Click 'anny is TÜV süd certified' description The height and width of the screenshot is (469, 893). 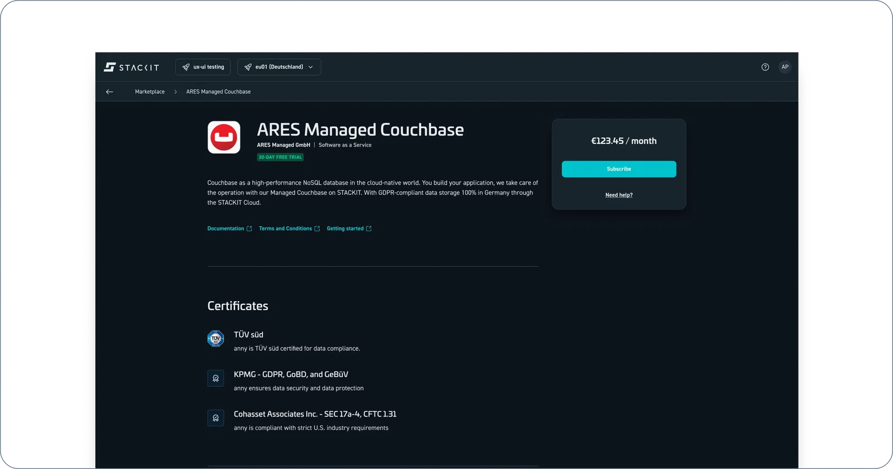click(297, 349)
